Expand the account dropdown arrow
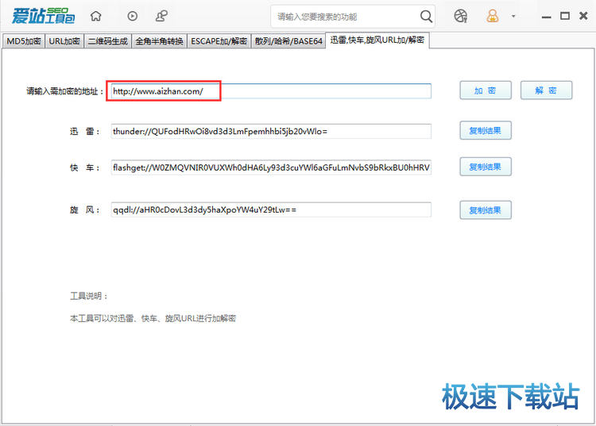Screen dimensions: 596x426 coord(513,17)
